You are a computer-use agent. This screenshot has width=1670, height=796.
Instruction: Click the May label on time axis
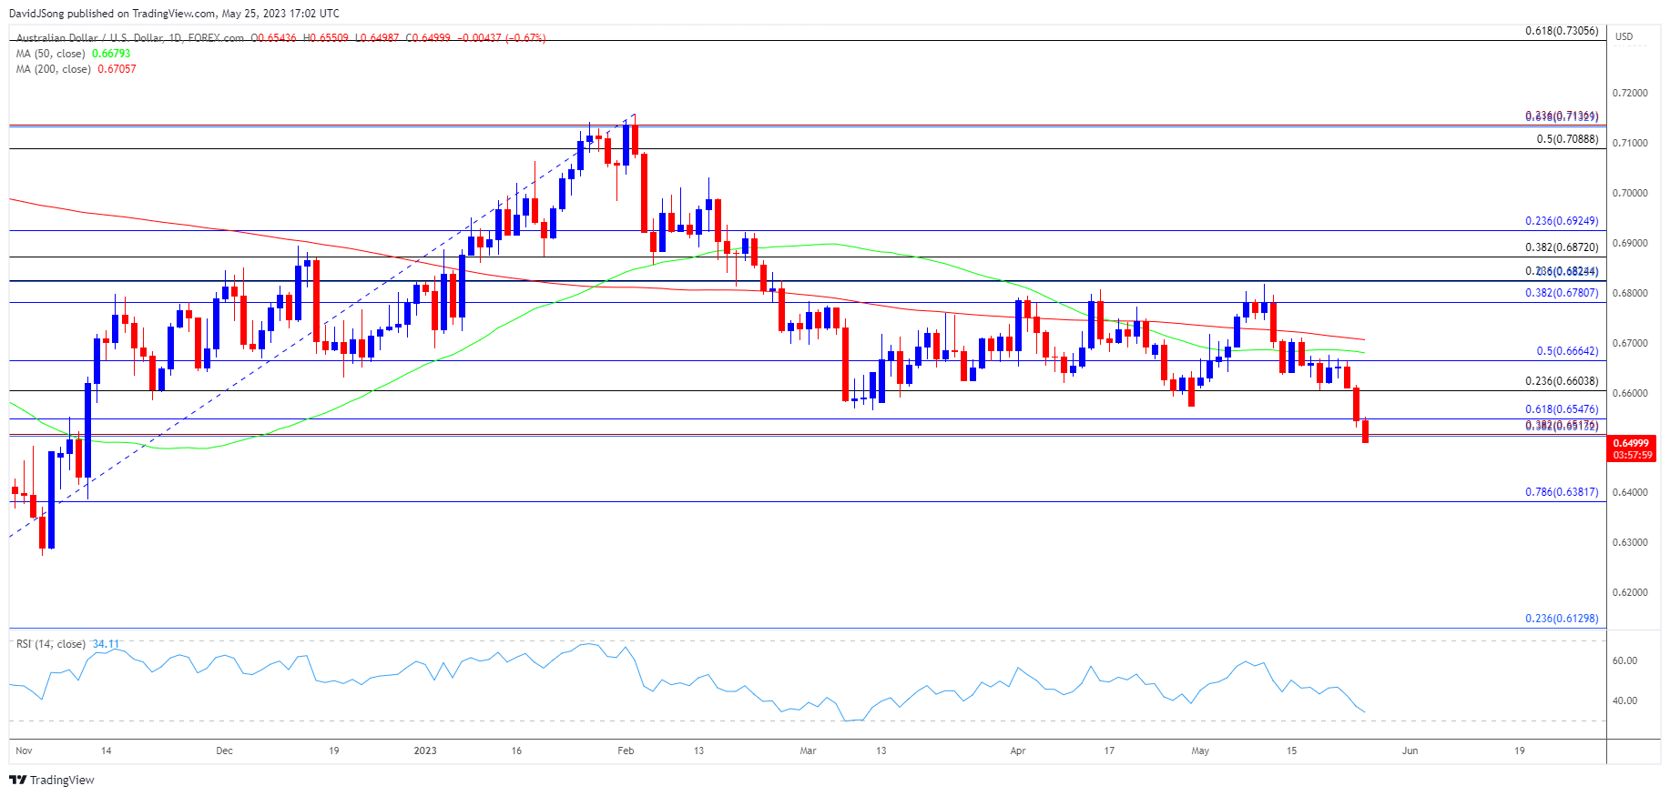(x=1200, y=751)
